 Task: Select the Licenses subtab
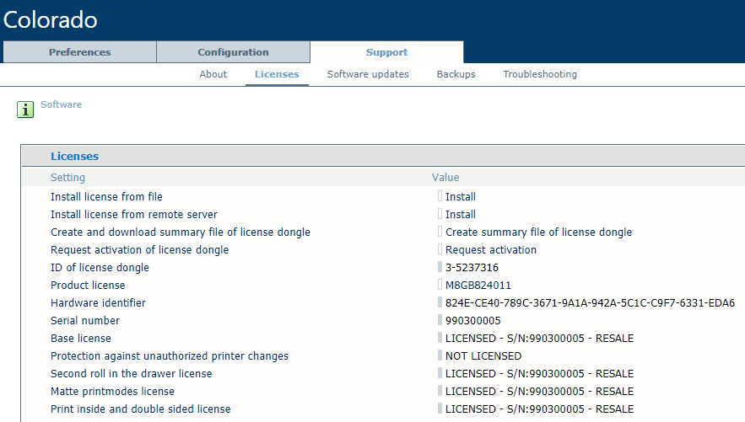pos(277,74)
